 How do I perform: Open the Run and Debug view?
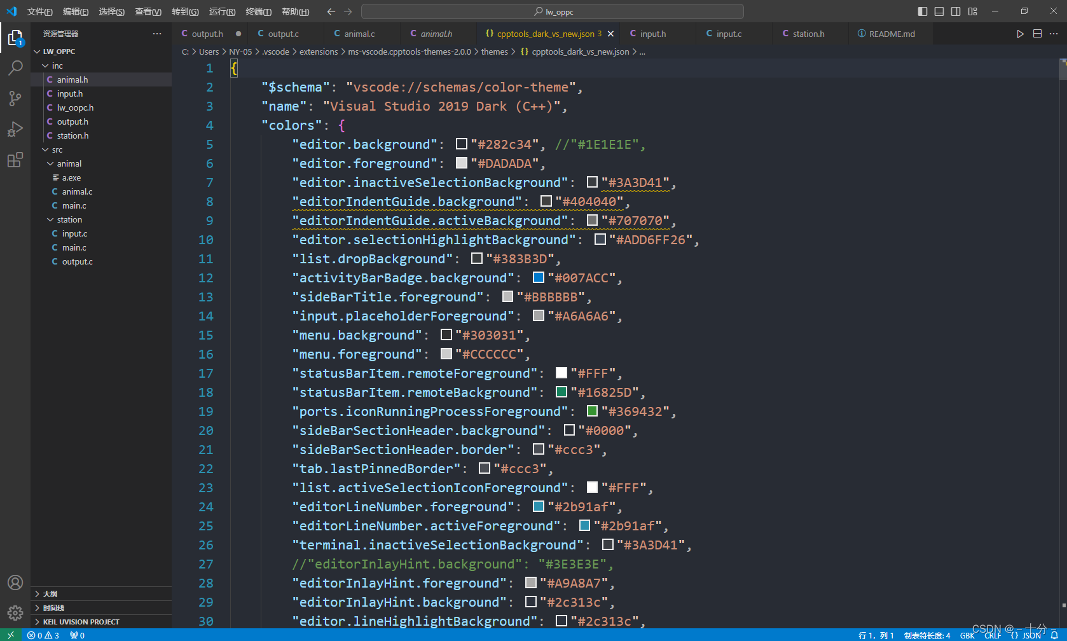click(x=15, y=129)
